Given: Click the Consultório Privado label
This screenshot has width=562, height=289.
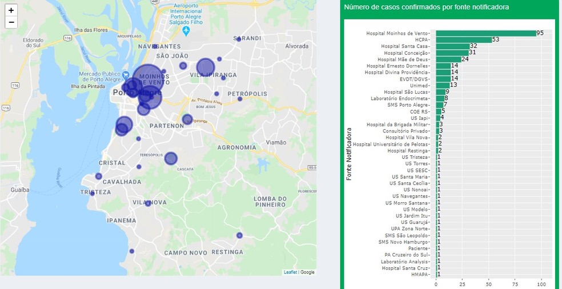Looking at the screenshot, I should click(x=405, y=131).
